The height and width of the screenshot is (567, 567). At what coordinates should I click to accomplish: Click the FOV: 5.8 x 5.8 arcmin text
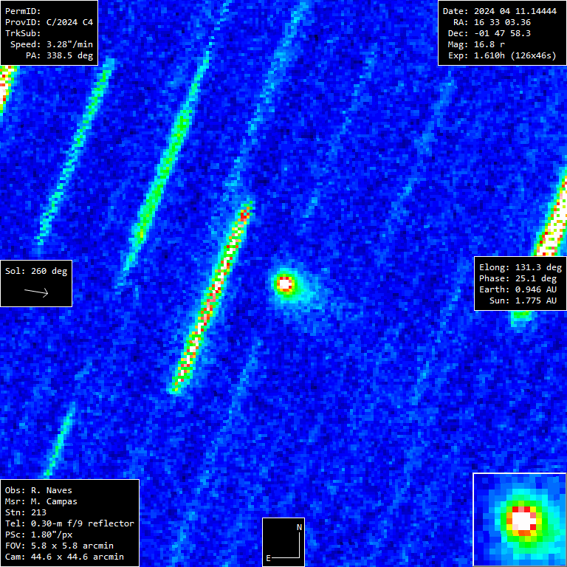(x=59, y=546)
